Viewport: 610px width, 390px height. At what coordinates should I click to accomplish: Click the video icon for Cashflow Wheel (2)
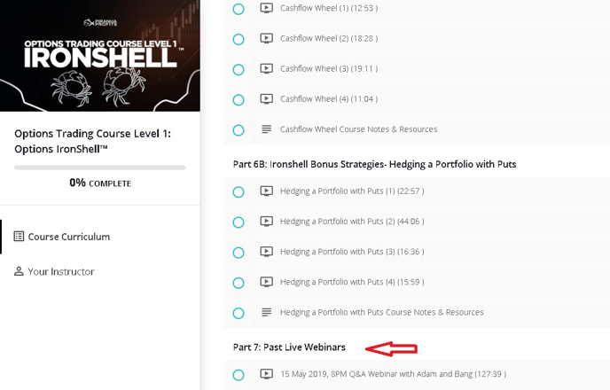point(267,38)
